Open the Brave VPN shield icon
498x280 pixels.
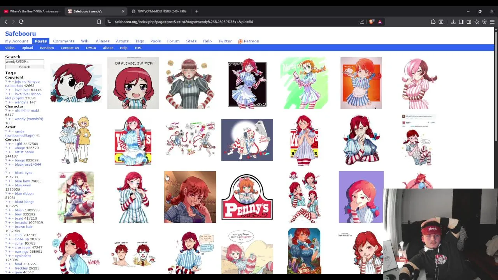coord(484,22)
